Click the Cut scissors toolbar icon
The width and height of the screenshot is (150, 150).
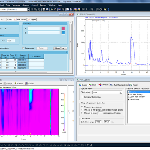[32, 9]
